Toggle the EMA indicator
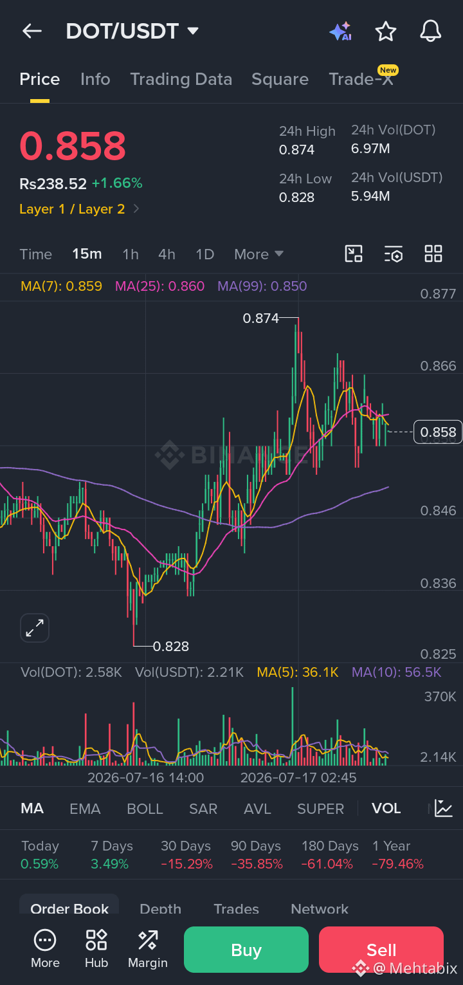The width and height of the screenshot is (463, 985). pyautogui.click(x=85, y=809)
